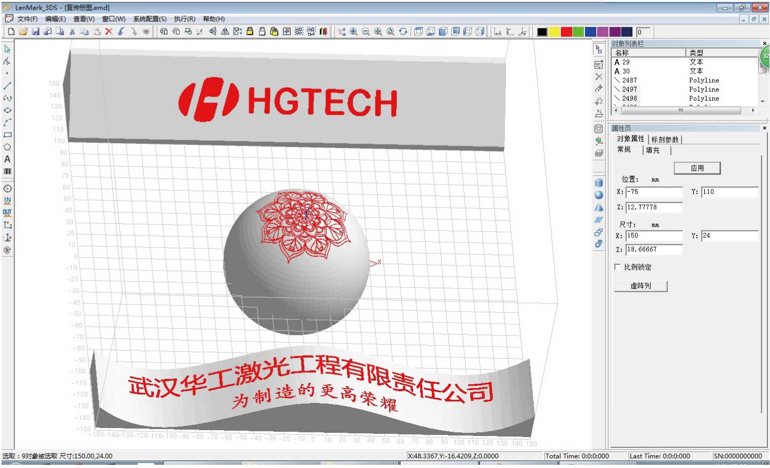Select the Ellipse drawing tool
Viewport: 770px width, 468px height.
7,110
